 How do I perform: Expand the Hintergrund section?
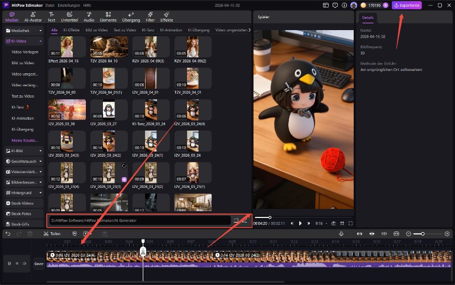click(40, 192)
